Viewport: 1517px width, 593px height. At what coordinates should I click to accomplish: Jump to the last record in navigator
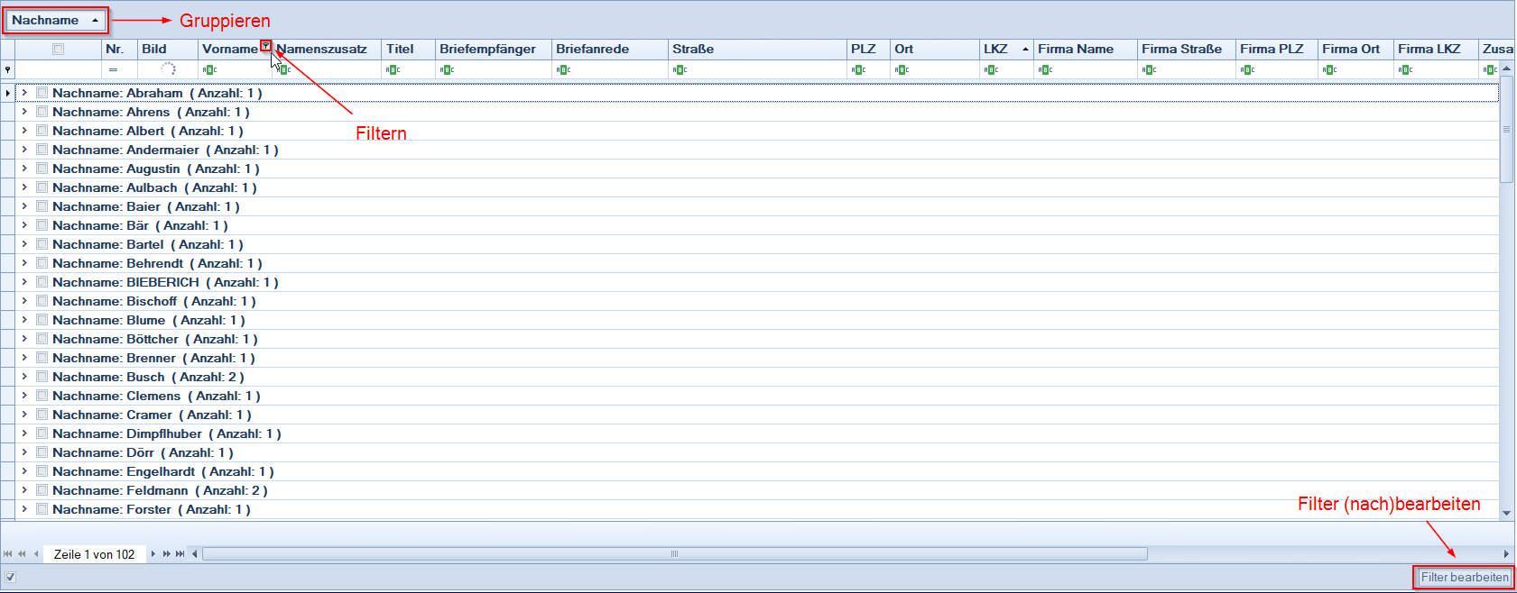click(x=180, y=554)
